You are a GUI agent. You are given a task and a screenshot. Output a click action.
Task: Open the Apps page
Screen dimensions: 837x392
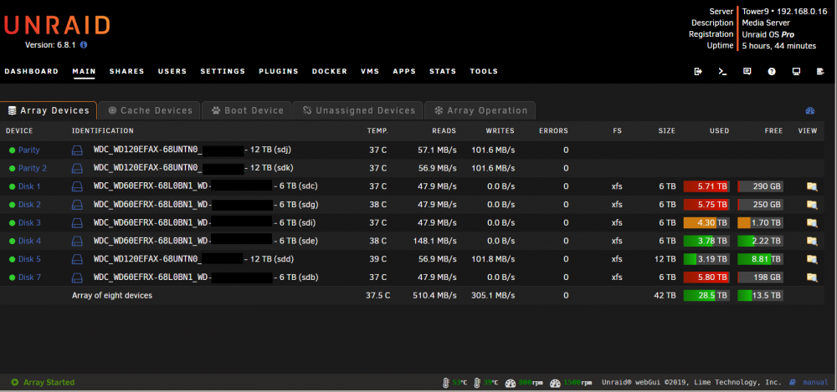click(404, 72)
